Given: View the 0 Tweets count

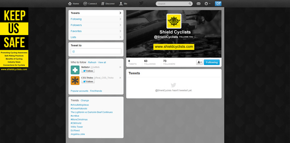Looking at the screenshot, I should [x=132, y=62].
